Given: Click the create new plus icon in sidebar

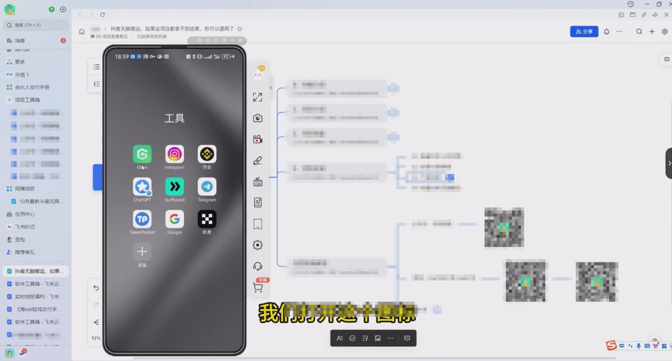Looking at the screenshot, I should [x=63, y=9].
